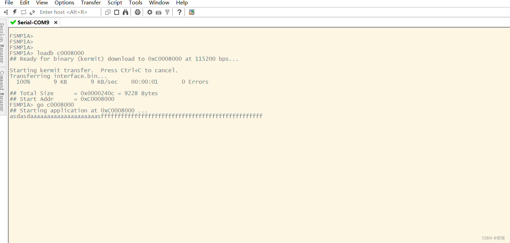The height and width of the screenshot is (243, 510).
Task: Close the Serial-COM9 tab
Action: coord(56,22)
